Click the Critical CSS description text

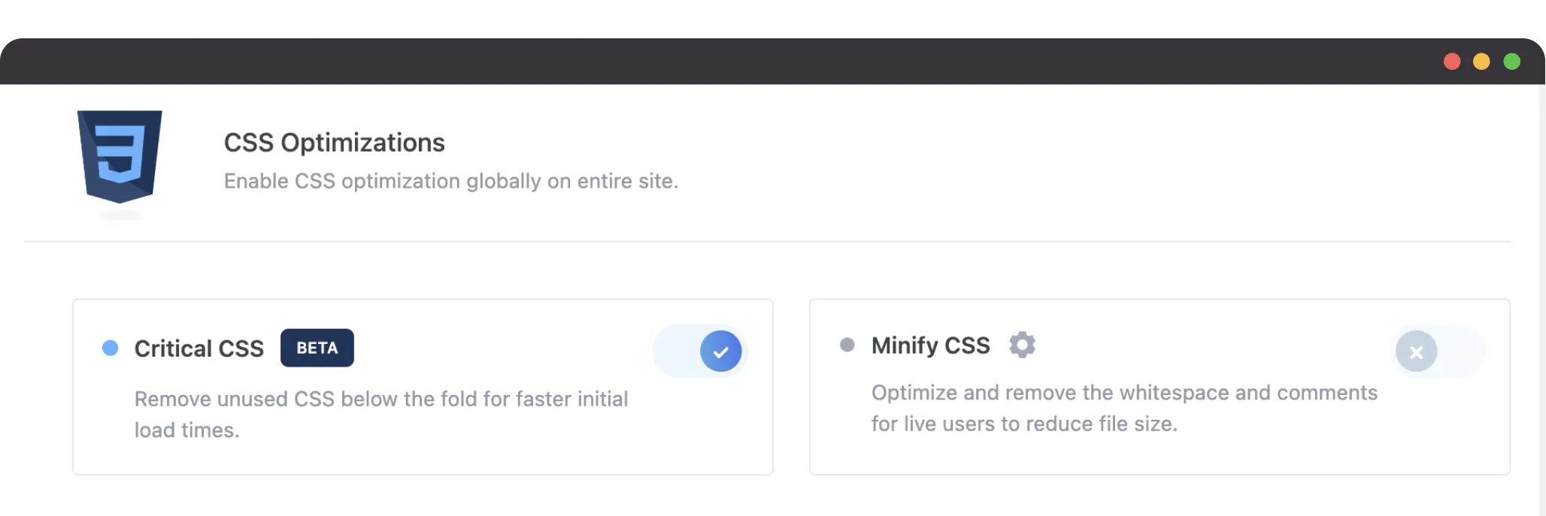(381, 415)
